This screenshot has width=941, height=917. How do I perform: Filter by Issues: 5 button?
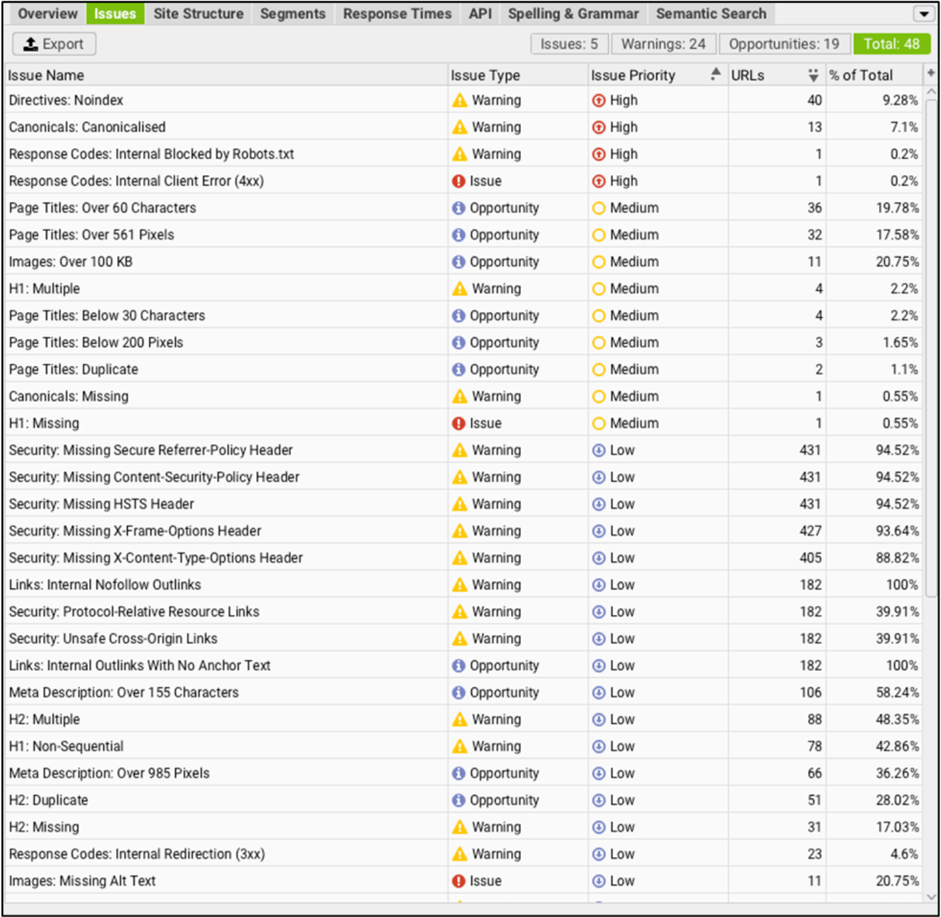569,44
